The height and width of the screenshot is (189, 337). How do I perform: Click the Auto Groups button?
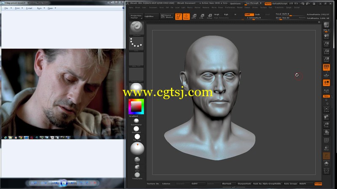[x=290, y=184]
